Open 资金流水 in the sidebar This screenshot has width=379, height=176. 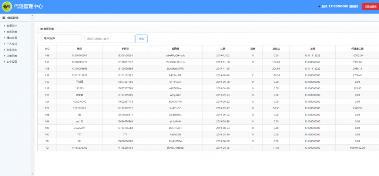tap(12, 49)
